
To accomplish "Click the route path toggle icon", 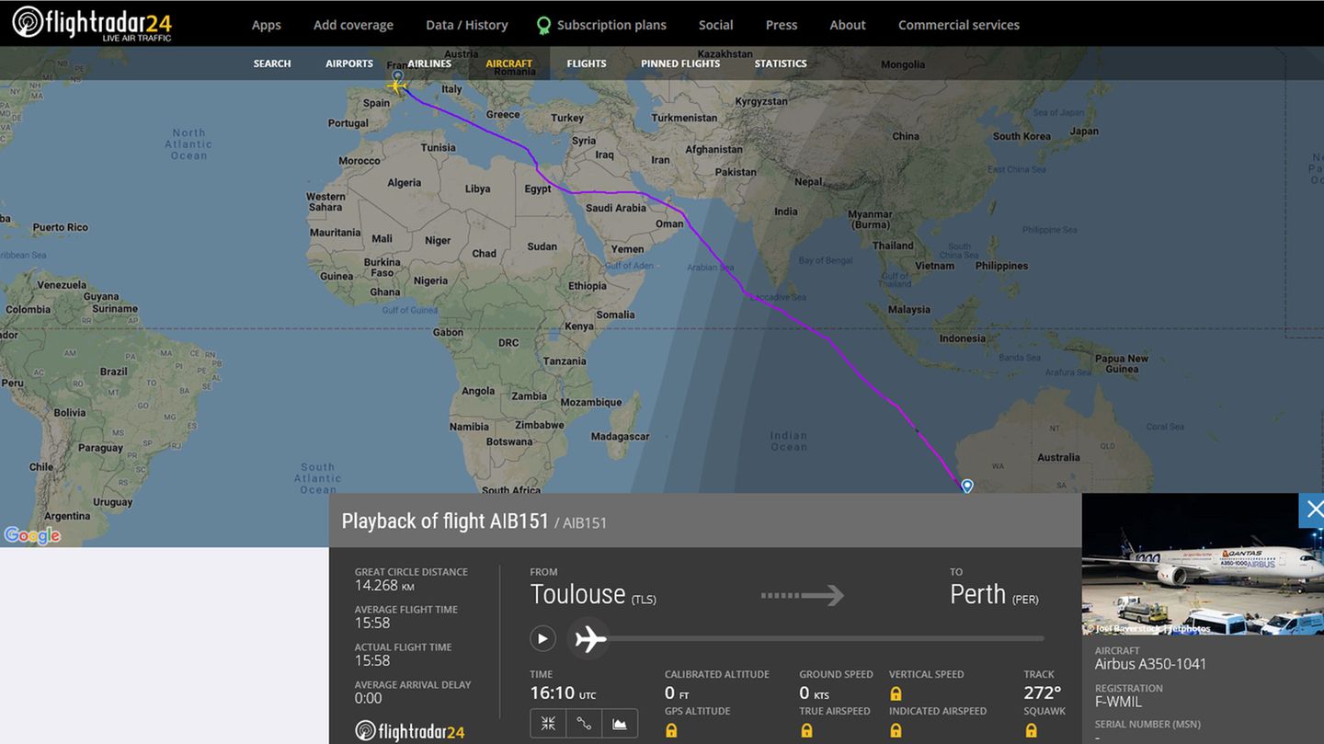I will pyautogui.click(x=584, y=724).
